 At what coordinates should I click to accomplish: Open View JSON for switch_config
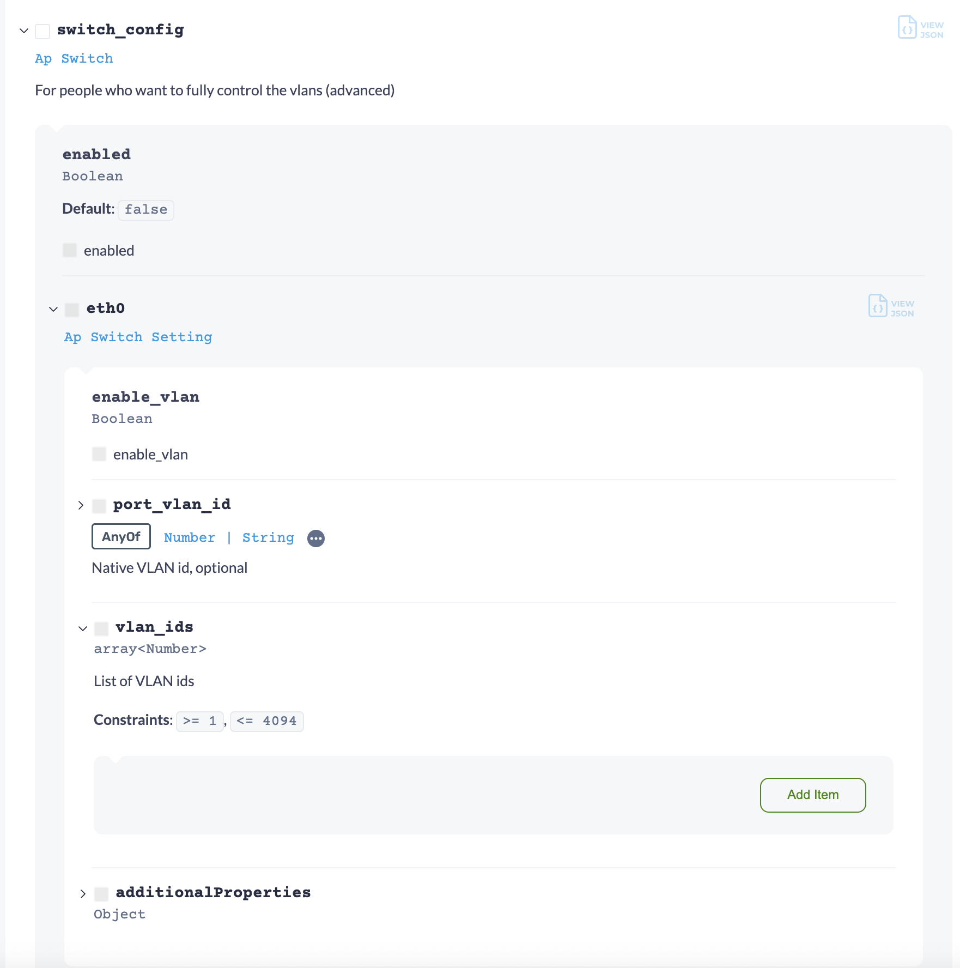[x=920, y=29]
